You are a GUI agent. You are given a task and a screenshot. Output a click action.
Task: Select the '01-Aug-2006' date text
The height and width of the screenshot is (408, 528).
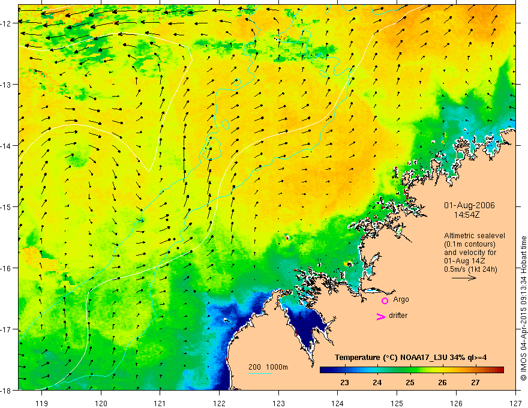tap(469, 205)
